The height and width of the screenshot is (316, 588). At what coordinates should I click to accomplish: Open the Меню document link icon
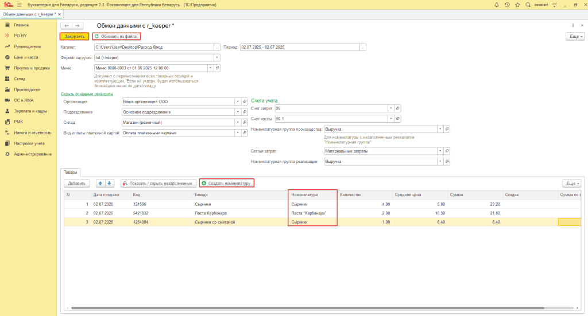pos(217,68)
